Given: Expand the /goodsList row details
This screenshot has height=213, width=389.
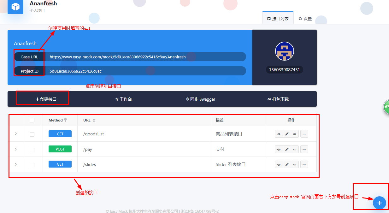Looking at the screenshot, I should click(x=16, y=134).
